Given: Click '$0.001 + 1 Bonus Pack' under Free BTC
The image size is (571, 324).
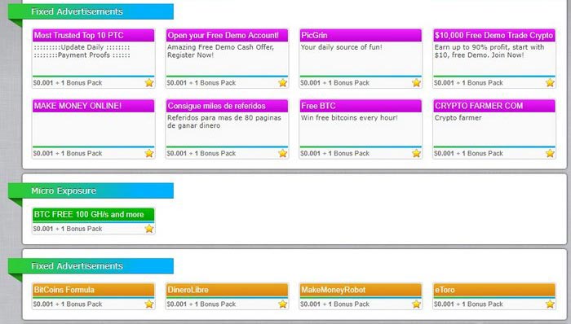Looking at the screenshot, I should click(x=334, y=153).
